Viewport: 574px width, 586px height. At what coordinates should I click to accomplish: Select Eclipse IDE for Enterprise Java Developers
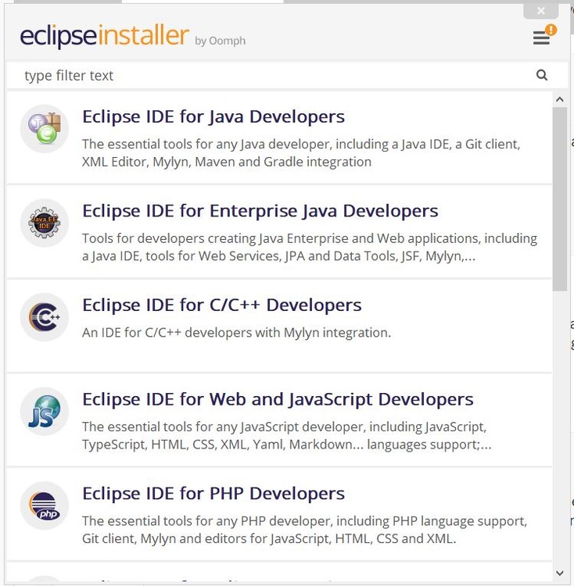click(279, 232)
